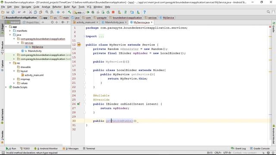
Task: Click the Paste toolbar icon
Action: point(41,12)
